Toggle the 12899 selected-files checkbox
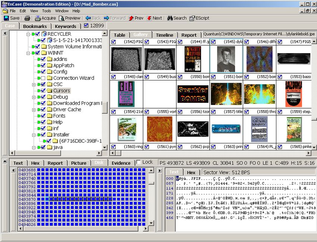Screen dimensions: 317x242 click(86, 26)
